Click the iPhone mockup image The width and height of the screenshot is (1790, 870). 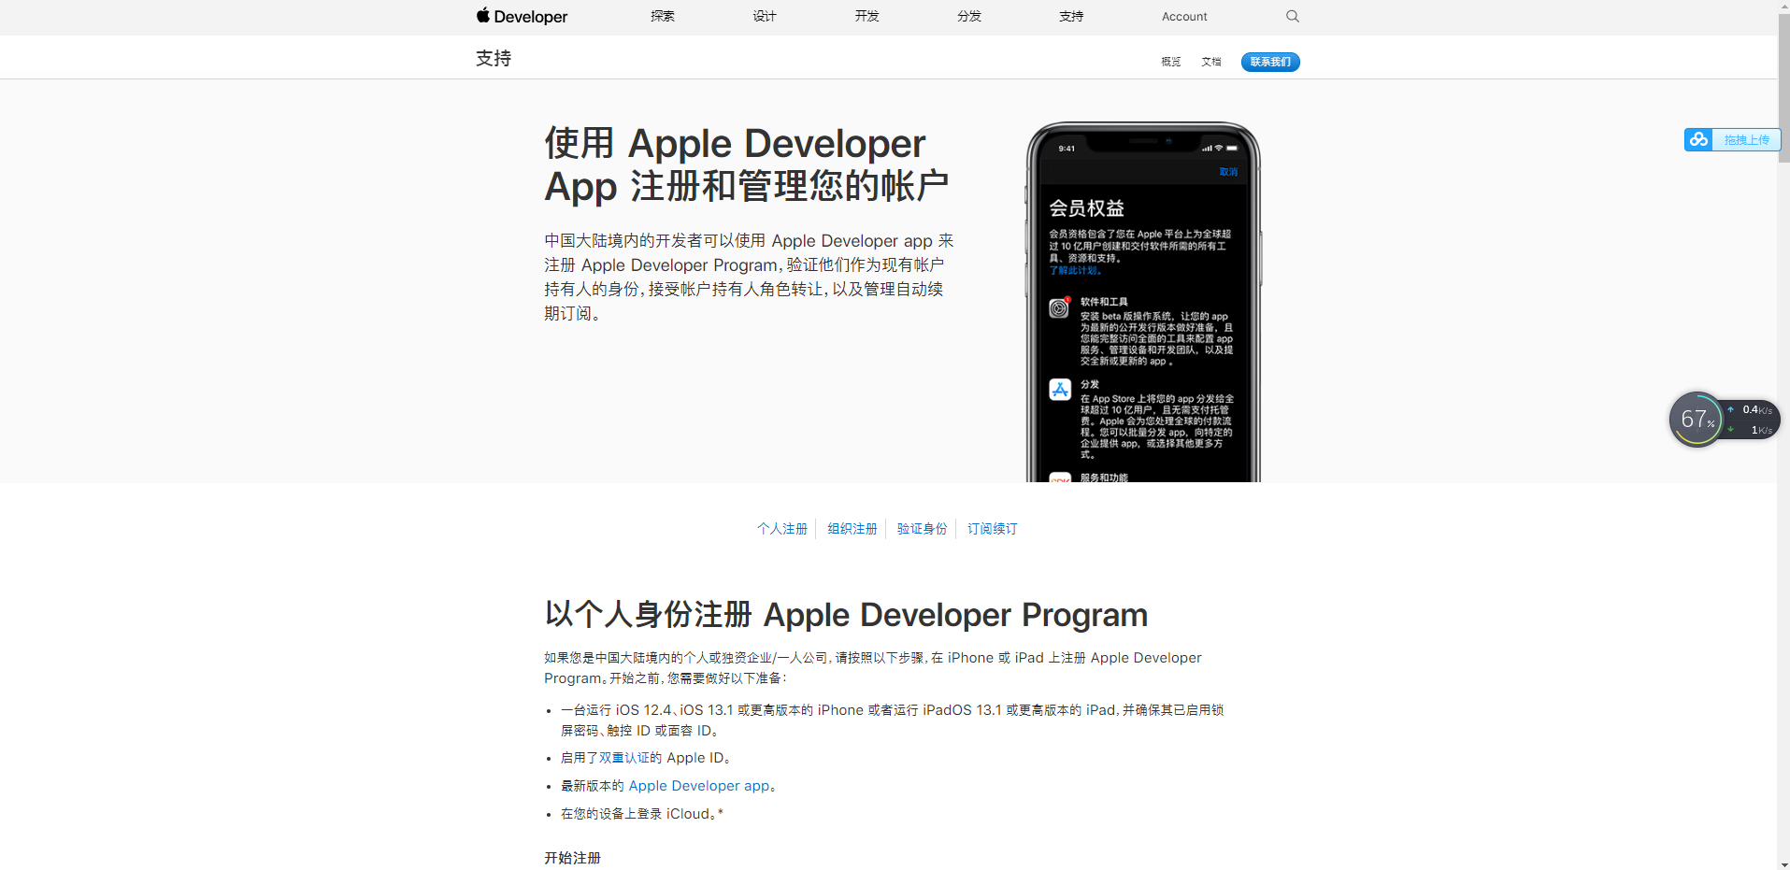coord(1143,302)
